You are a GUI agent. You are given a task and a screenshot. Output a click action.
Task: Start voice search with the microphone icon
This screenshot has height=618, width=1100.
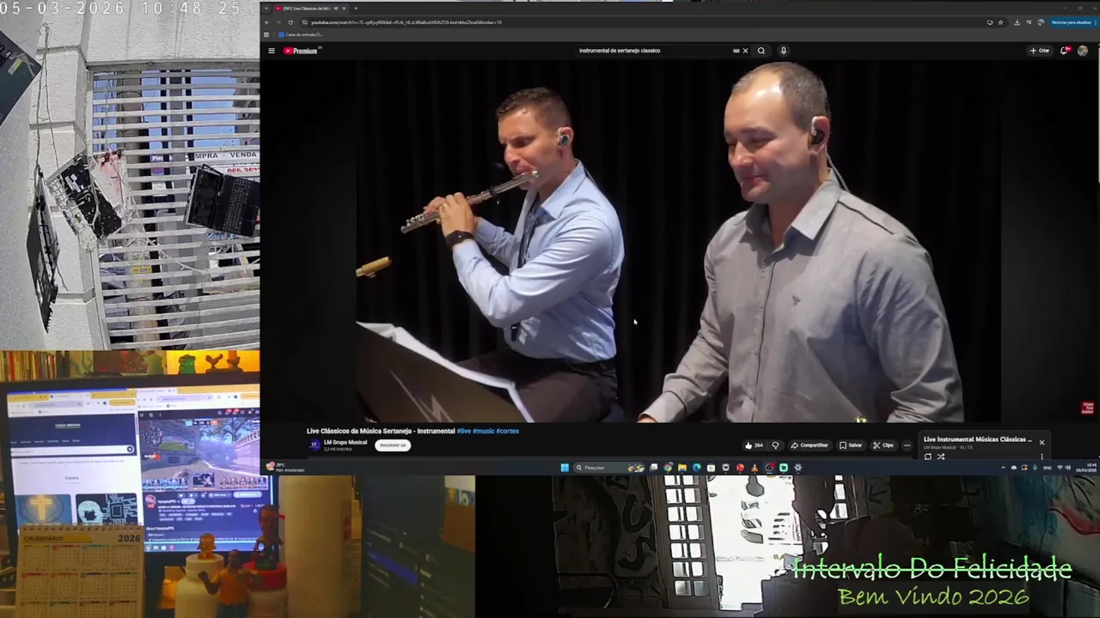(783, 51)
